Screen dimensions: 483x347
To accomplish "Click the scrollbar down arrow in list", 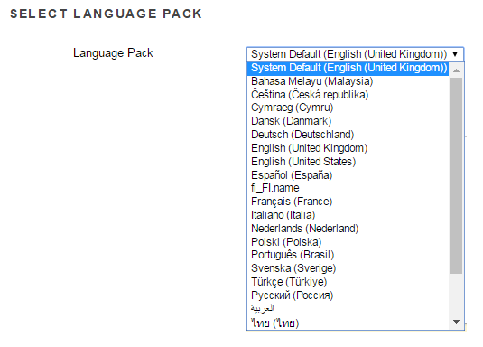I will 456,322.
